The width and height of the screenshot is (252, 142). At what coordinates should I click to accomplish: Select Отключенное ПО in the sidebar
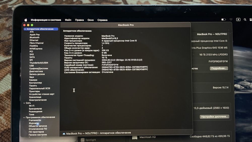pos(38,129)
